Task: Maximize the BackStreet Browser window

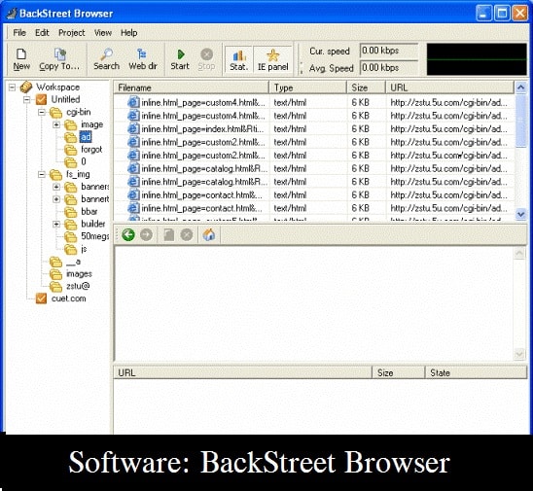Action: pos(502,14)
